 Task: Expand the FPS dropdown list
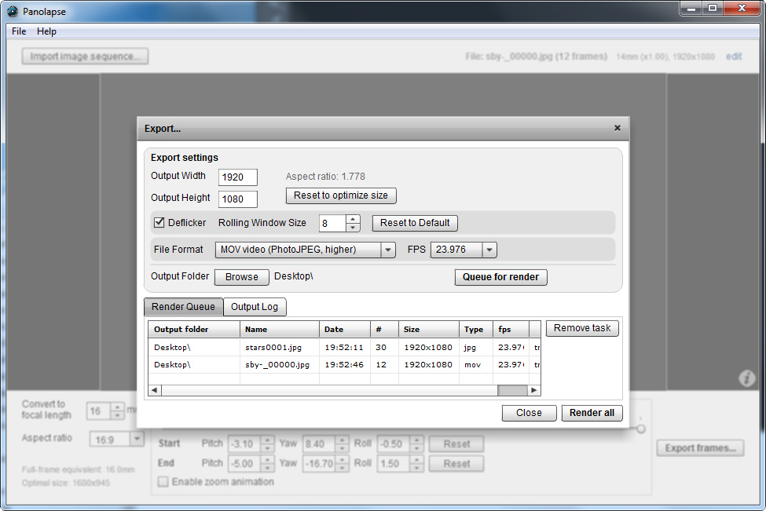[x=489, y=250]
